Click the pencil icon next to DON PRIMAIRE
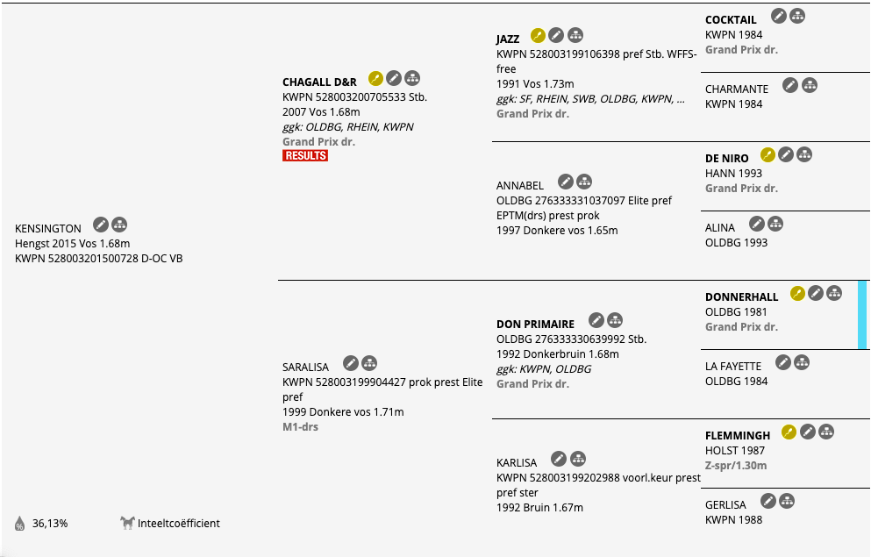 click(x=596, y=320)
